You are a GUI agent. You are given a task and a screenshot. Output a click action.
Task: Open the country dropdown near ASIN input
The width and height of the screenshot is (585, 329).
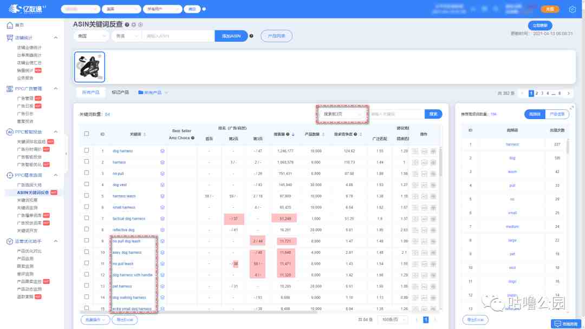92,36
